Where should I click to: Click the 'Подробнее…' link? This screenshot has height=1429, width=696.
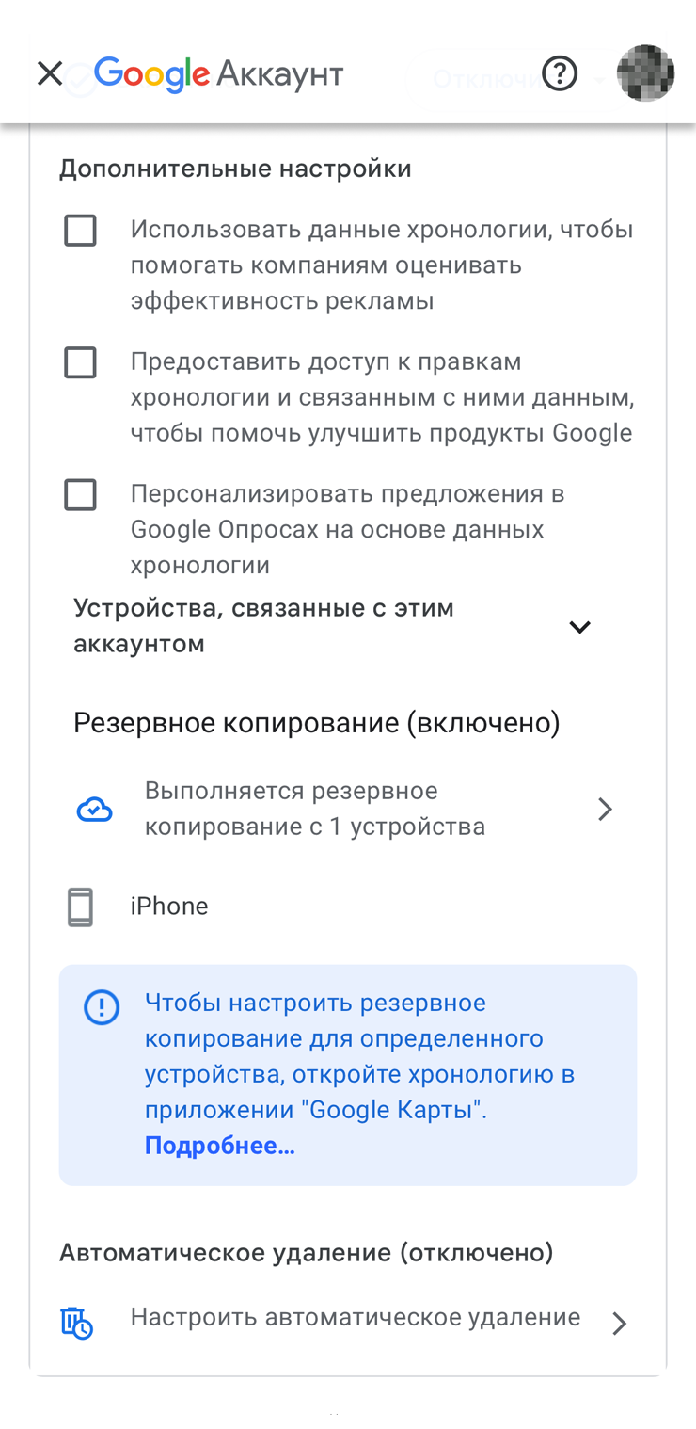(219, 1146)
